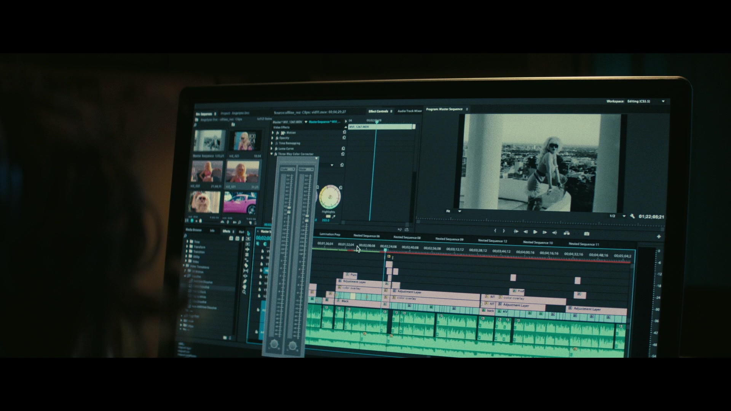731x411 pixels.
Task: Toggle the Three-Way Color Corrector fx switch
Action: (x=275, y=154)
